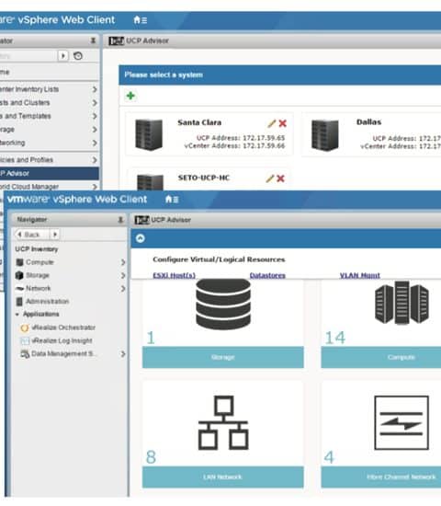Select the Santa Clara server rack image
Image resolution: width=441 pixels, height=506 pixels.
[149, 134]
